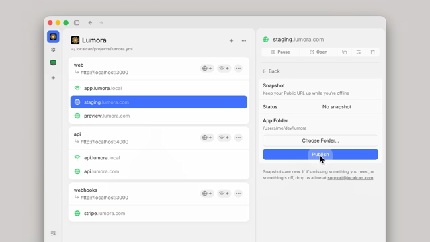Go Back from the Snapshot panel
The height and width of the screenshot is (242, 430).
click(271, 71)
